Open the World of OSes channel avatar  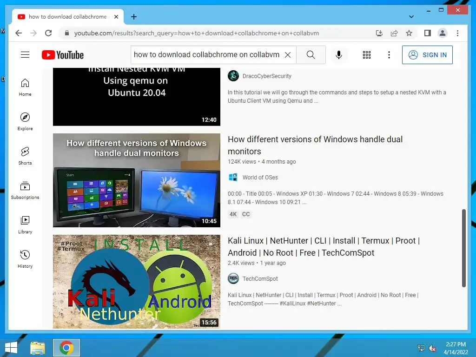click(233, 177)
